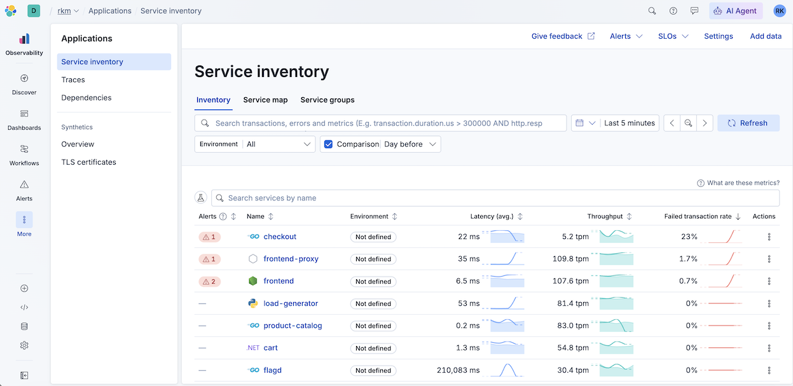Click the beaker experiments icon
793x386 pixels.
[x=201, y=198]
